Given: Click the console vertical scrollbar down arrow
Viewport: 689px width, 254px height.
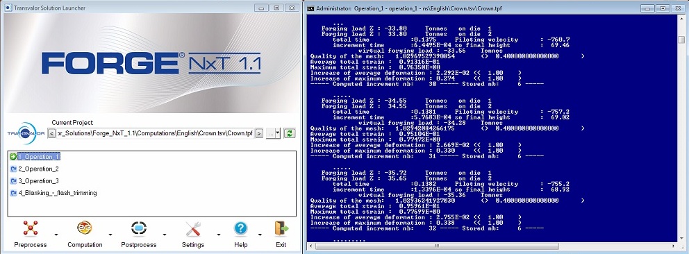Looking at the screenshot, I should 681,238.
